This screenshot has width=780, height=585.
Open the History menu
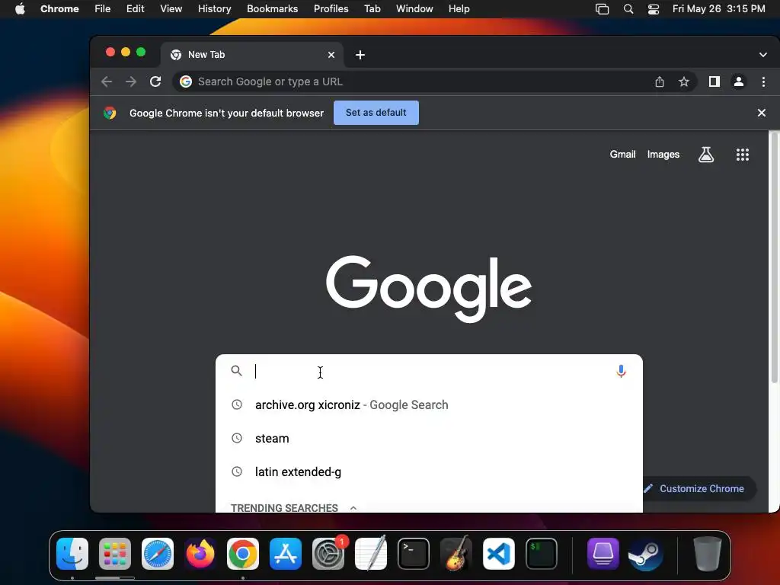click(214, 9)
